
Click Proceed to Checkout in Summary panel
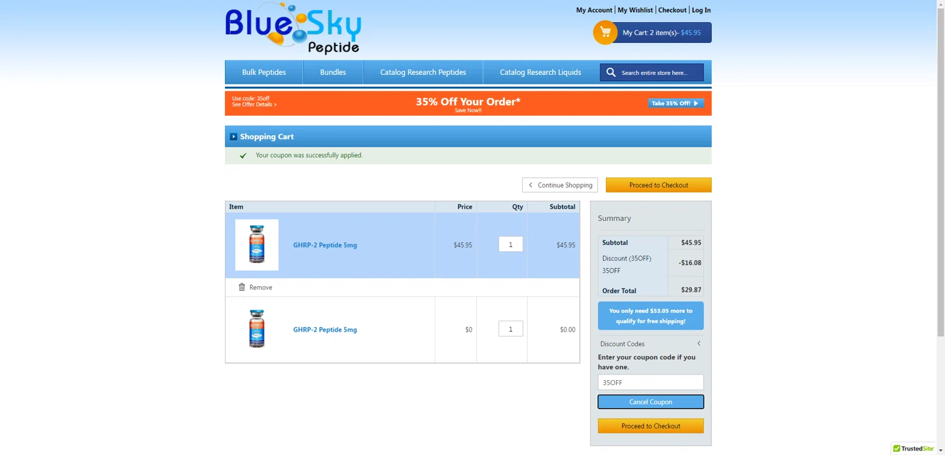coord(651,426)
